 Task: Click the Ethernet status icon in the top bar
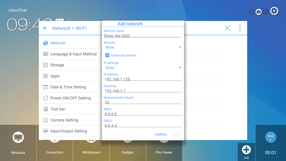(x=258, y=12)
